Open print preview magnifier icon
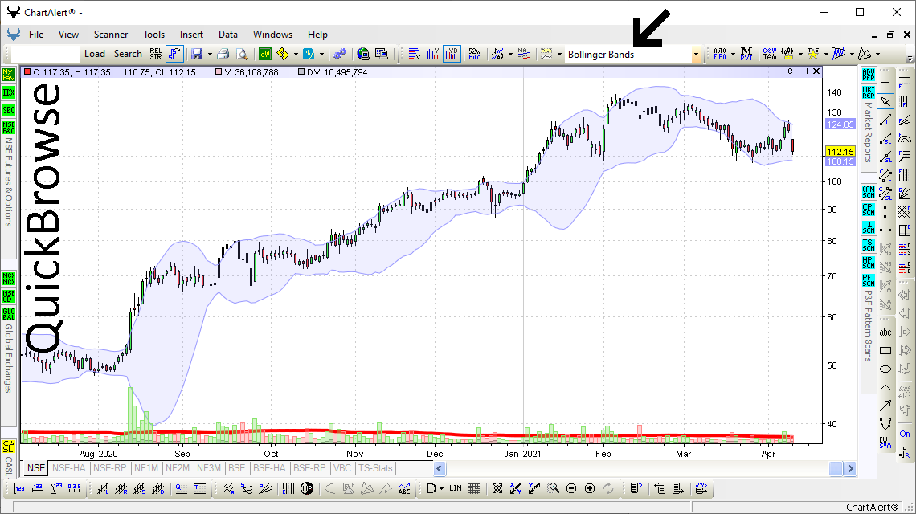Viewport: 916px width, 514px height. (241, 54)
